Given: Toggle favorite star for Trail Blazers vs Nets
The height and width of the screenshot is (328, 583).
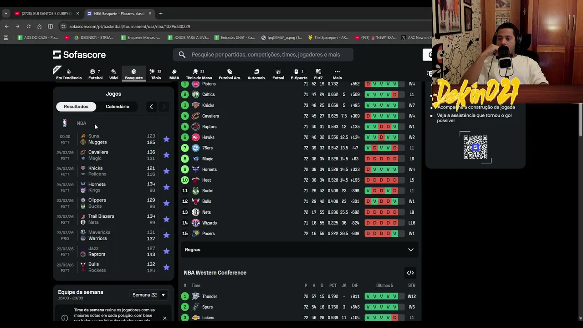Looking at the screenshot, I should tap(166, 219).
